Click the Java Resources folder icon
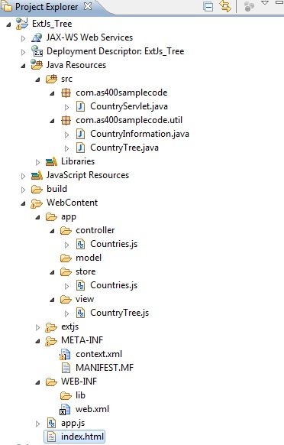The height and width of the screenshot is (445, 284). (37, 65)
